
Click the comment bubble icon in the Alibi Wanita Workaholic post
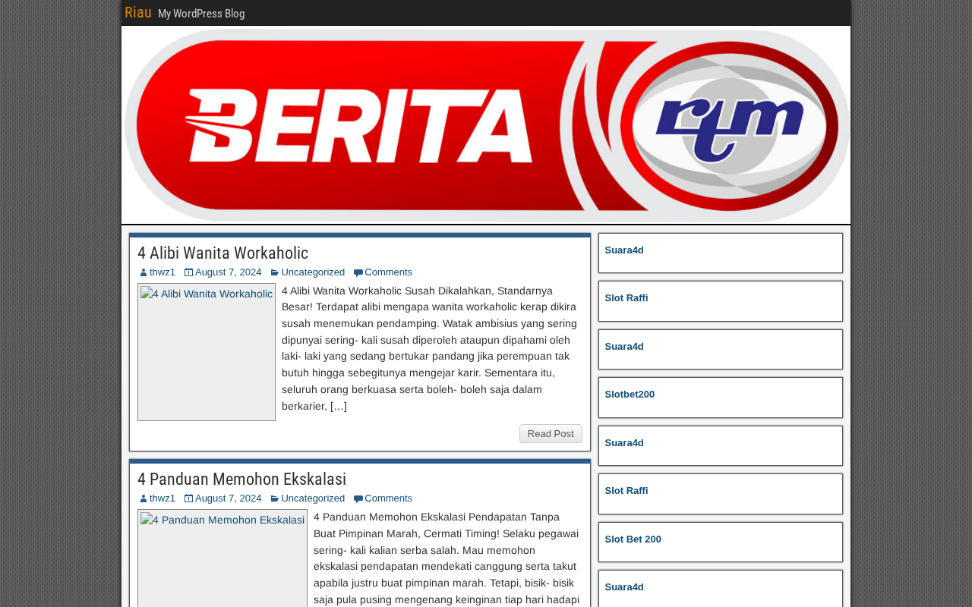tap(358, 273)
